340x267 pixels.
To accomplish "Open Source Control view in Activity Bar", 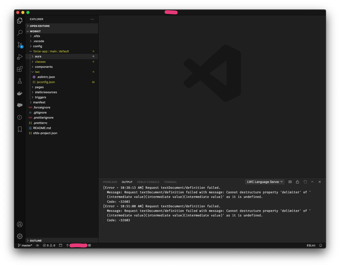I will pyautogui.click(x=20, y=45).
